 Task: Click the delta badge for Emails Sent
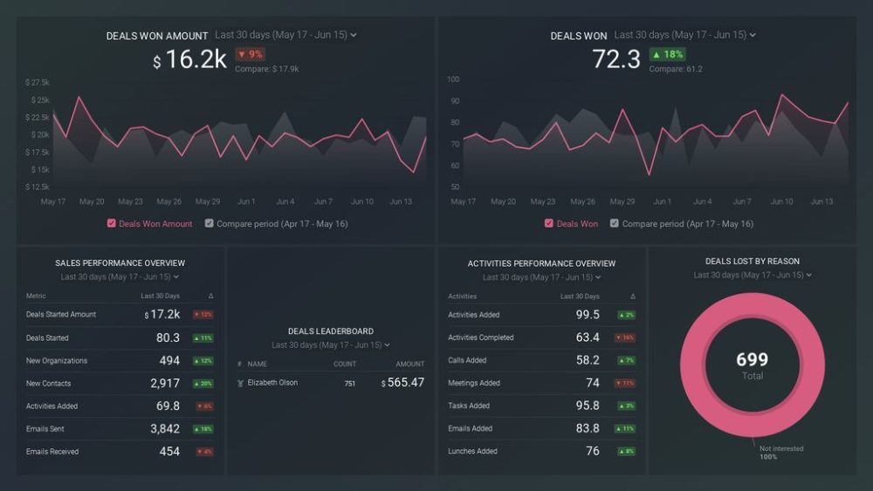(203, 429)
